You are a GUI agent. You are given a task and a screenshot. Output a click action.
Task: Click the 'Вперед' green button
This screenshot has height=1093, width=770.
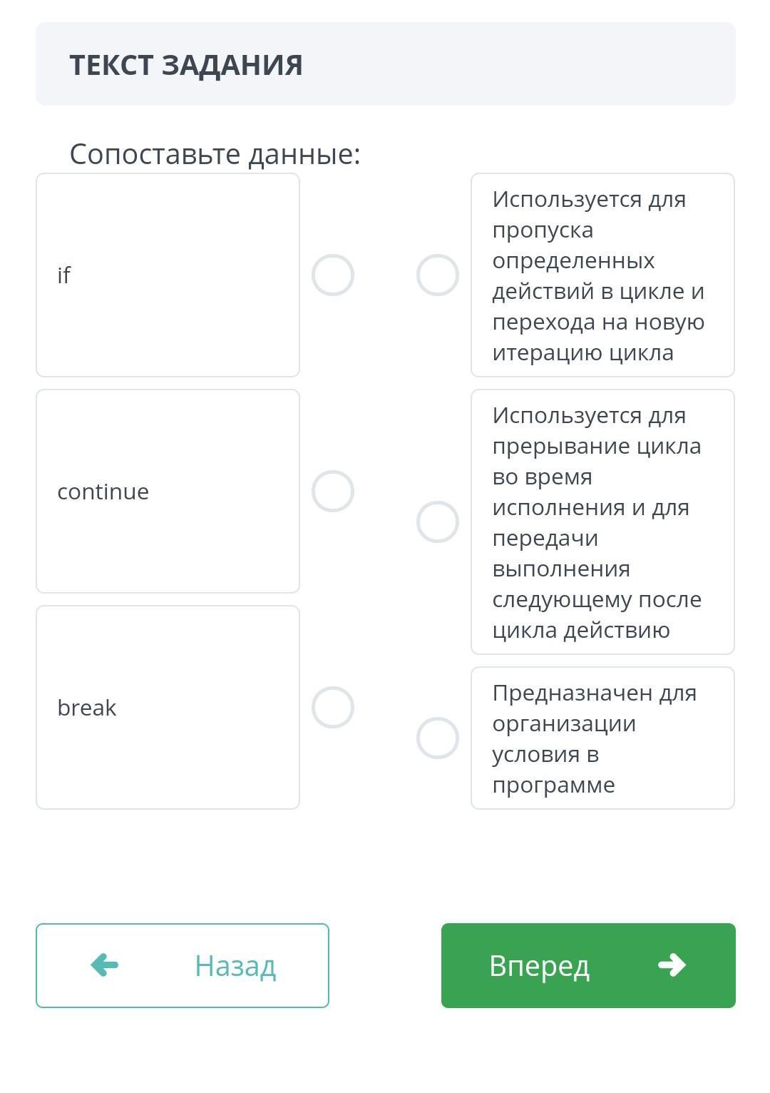tap(588, 965)
